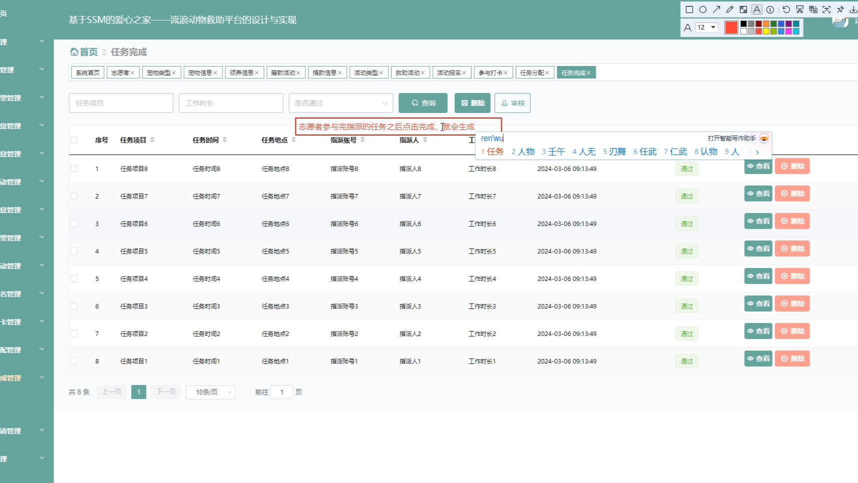
Task: Pick the black color swatch
Action: [744, 23]
